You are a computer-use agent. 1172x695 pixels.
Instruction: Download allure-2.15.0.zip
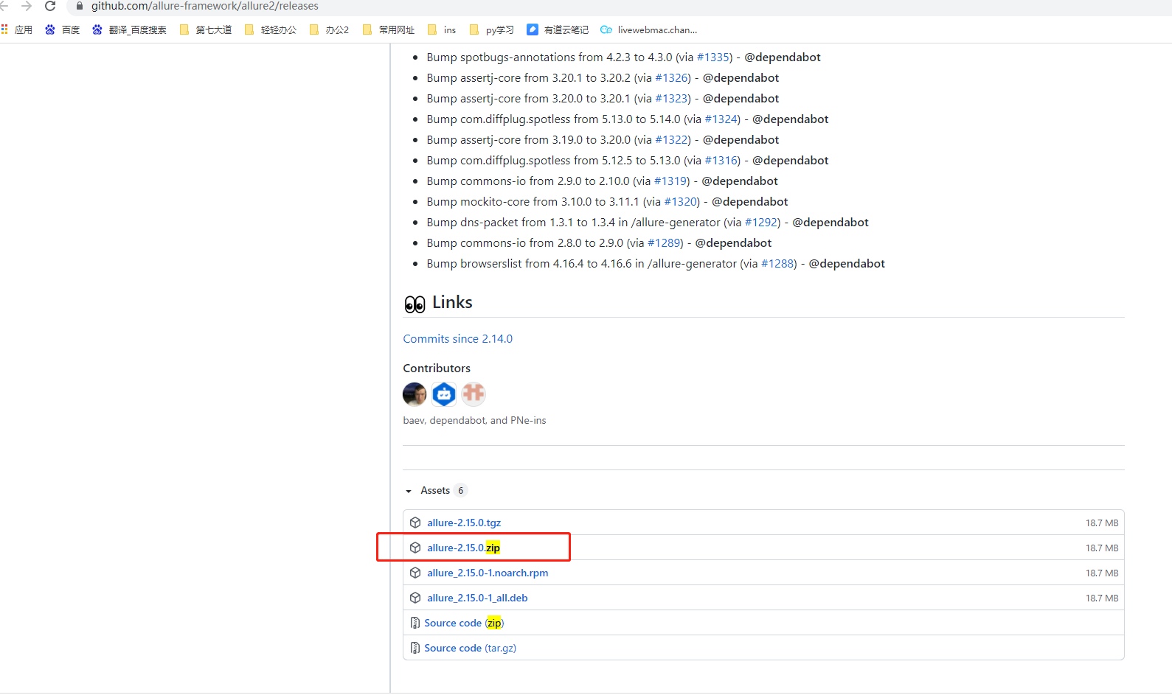(x=464, y=548)
